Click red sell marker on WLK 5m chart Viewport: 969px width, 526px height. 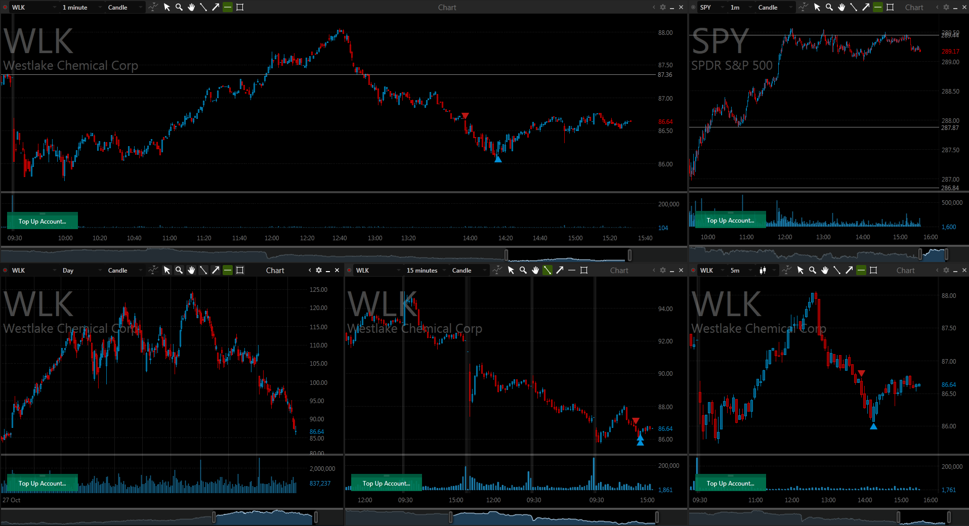(x=861, y=373)
